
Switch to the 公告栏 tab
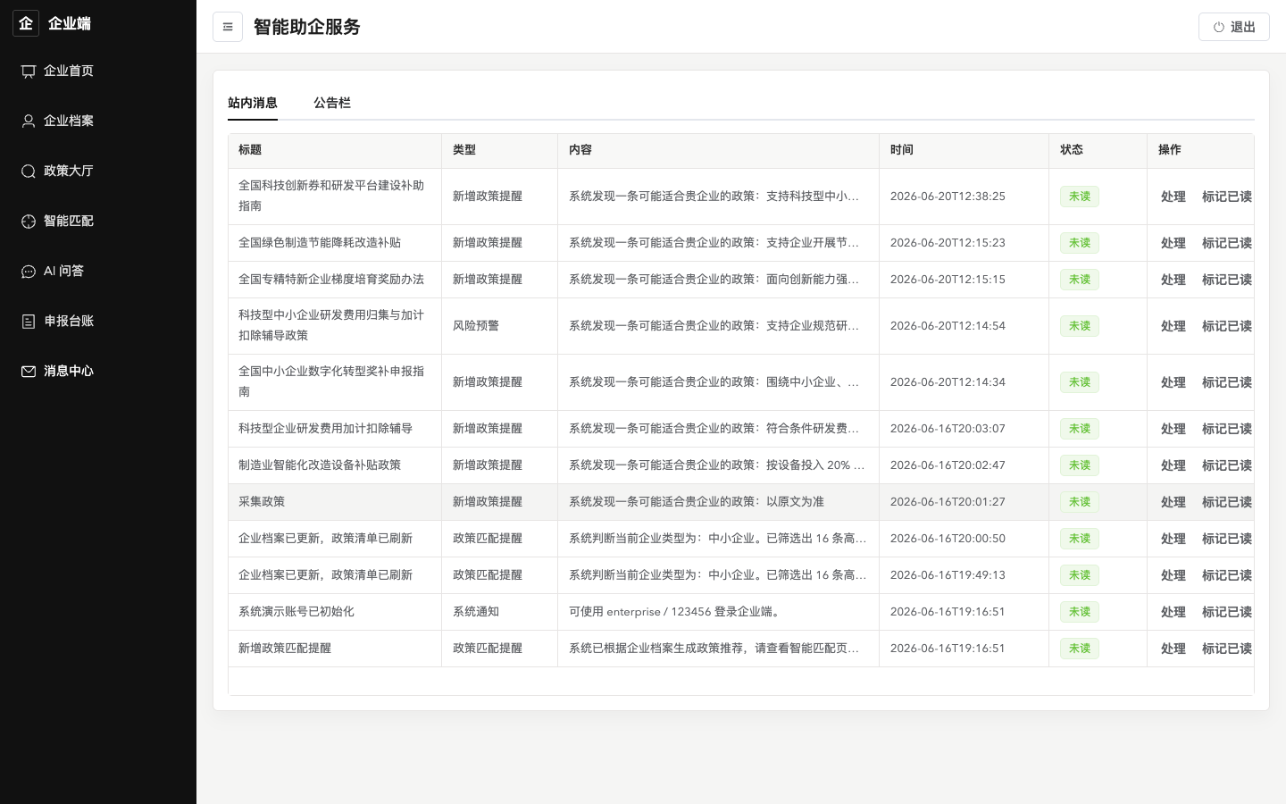332,103
